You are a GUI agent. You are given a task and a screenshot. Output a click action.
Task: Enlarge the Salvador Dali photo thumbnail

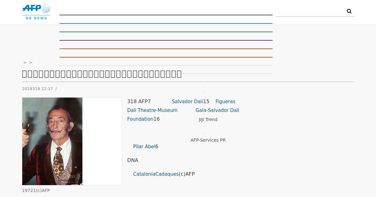[52, 141]
